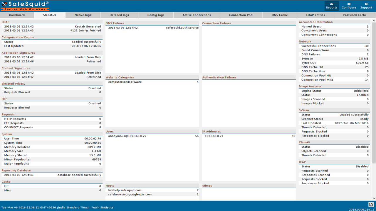Click the Images Scanned row
376x211 pixels.
[x=334, y=99]
